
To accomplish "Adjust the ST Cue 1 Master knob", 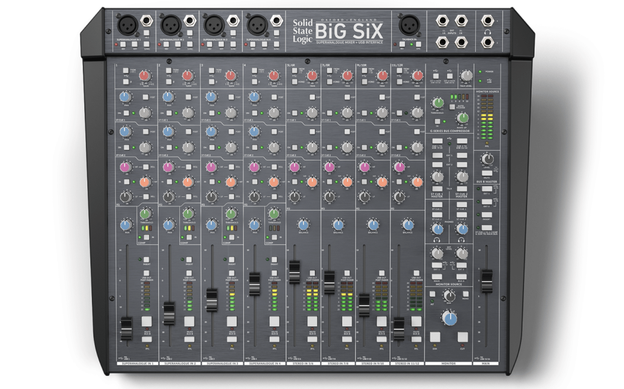I will coord(437,177).
